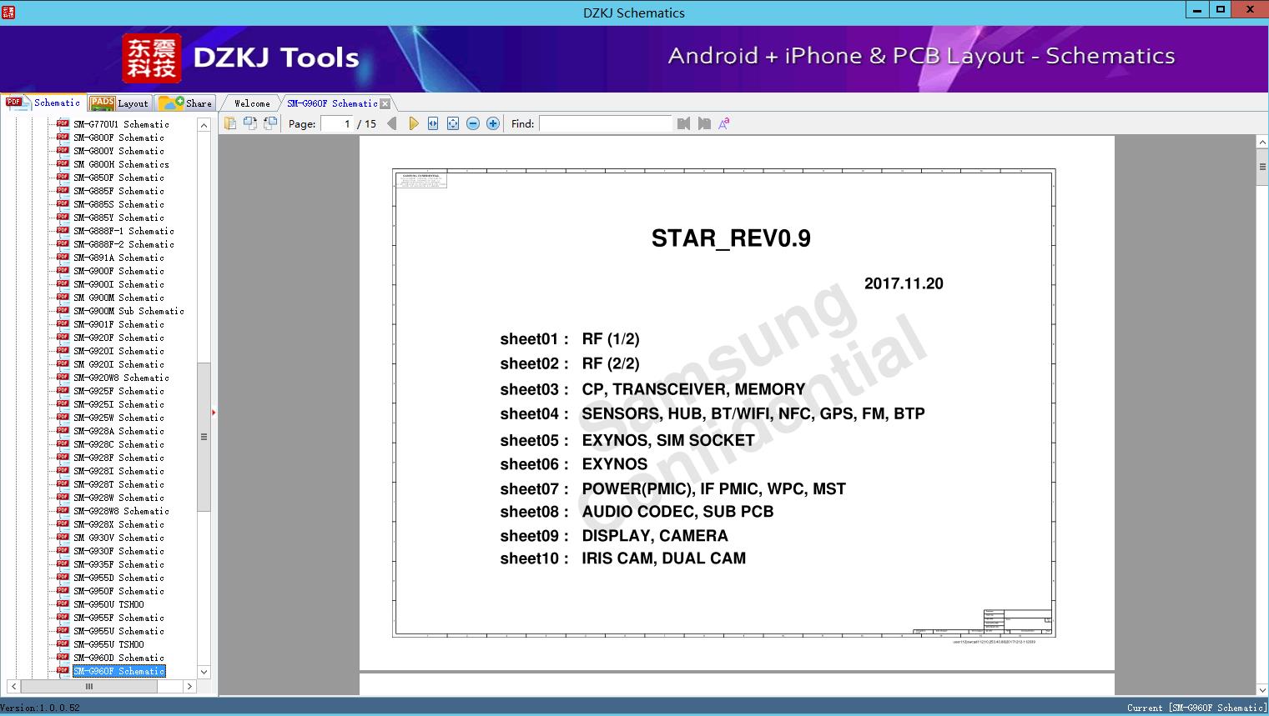
Task: Open SM-G960D Schematic in the tree
Action: pos(118,658)
